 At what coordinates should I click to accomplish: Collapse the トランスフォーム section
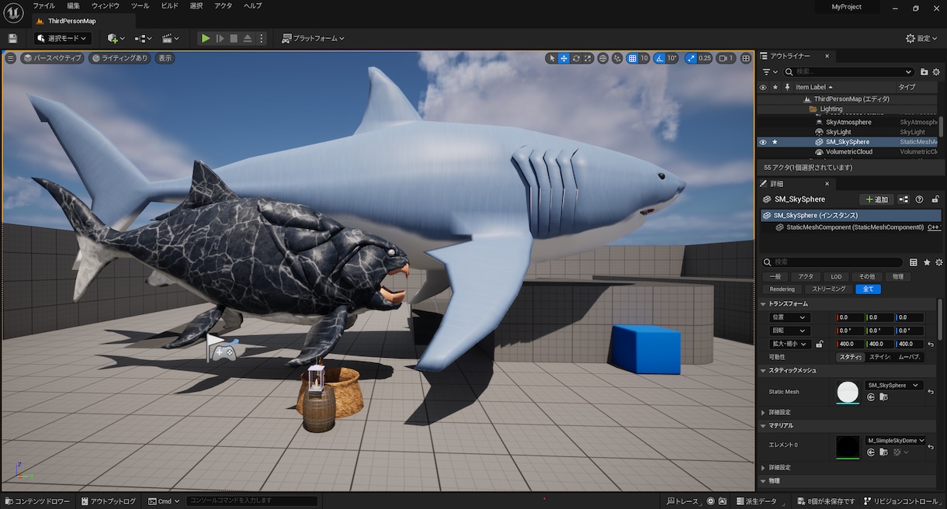click(x=764, y=303)
